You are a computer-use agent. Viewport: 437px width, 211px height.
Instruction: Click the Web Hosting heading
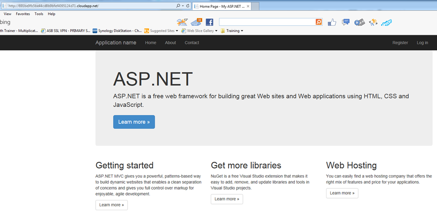point(352,165)
